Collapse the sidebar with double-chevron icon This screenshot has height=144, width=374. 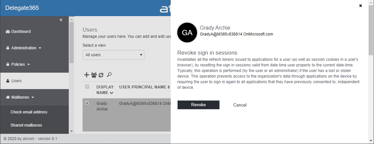coord(61,20)
